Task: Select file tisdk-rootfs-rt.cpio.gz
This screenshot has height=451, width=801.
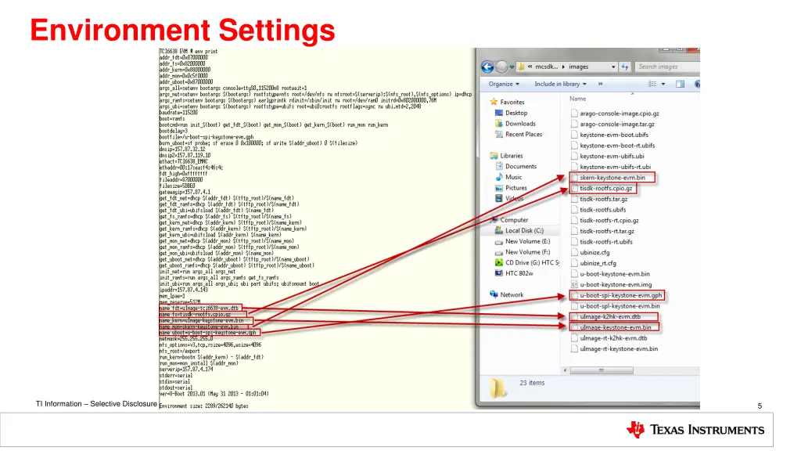Action: [x=609, y=221]
